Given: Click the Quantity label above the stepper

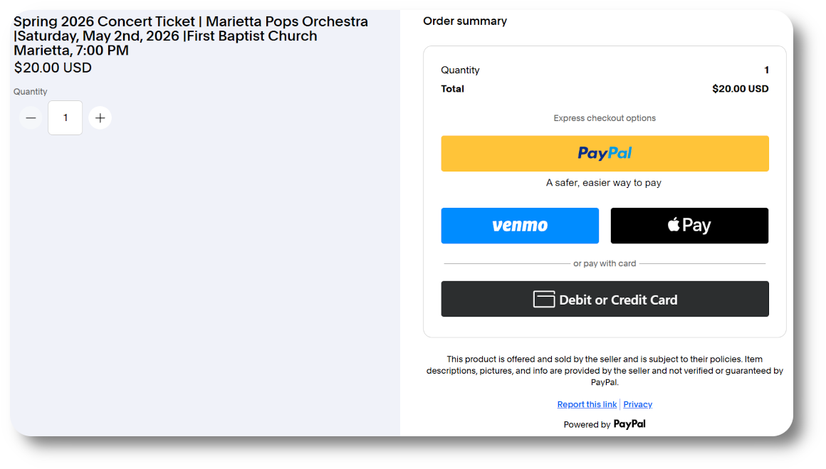Looking at the screenshot, I should tap(30, 91).
